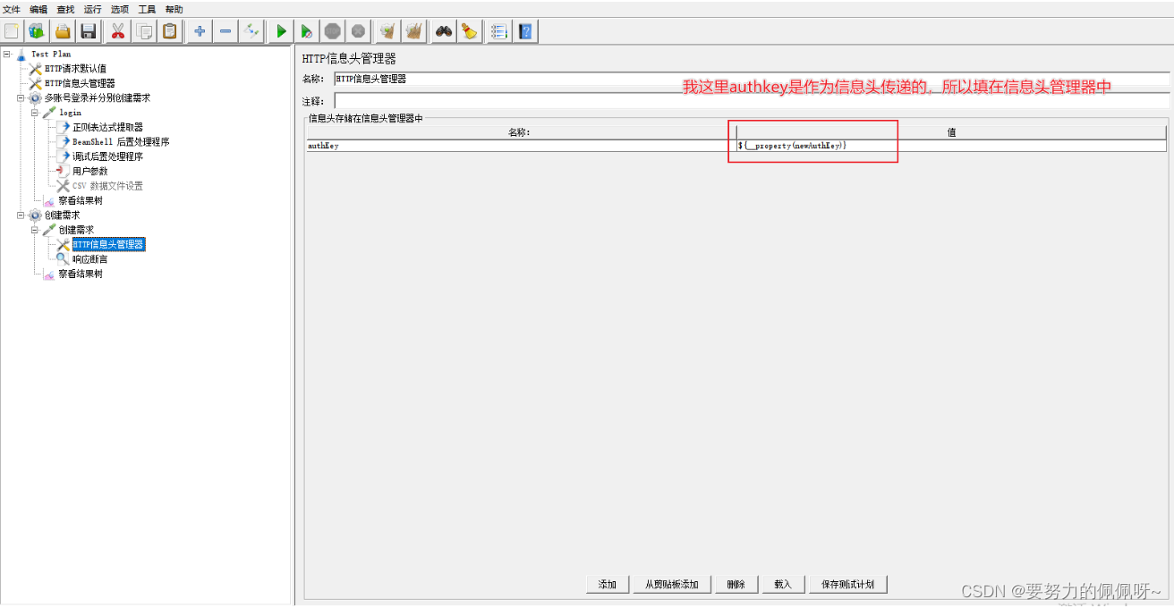The width and height of the screenshot is (1174, 608).
Task: Open the 文件 menu
Action: coord(12,9)
